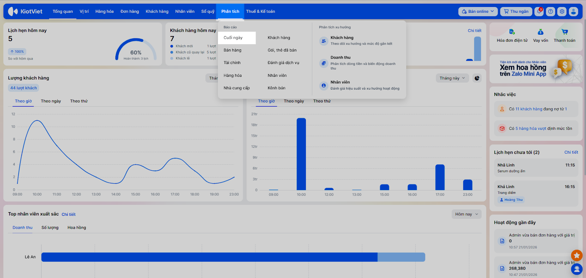Expand the Hôm nay filter dropdown
Image resolution: width=586 pixels, height=278 pixels.
[x=466, y=214]
